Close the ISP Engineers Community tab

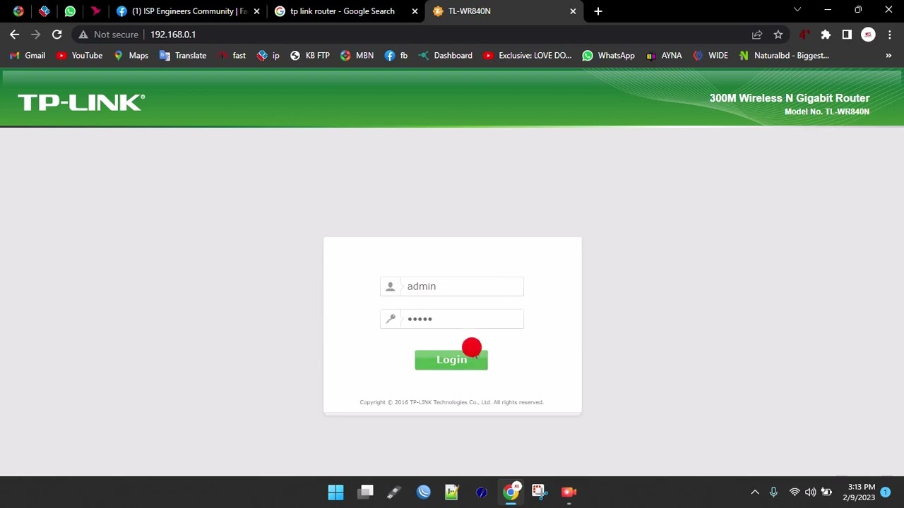tap(256, 11)
